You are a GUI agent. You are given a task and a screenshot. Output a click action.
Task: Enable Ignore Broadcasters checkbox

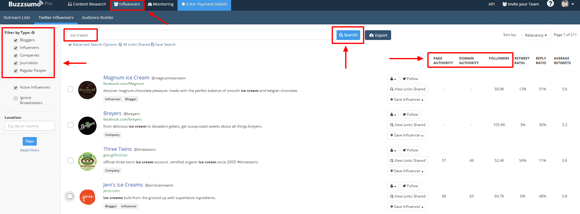click(x=16, y=98)
